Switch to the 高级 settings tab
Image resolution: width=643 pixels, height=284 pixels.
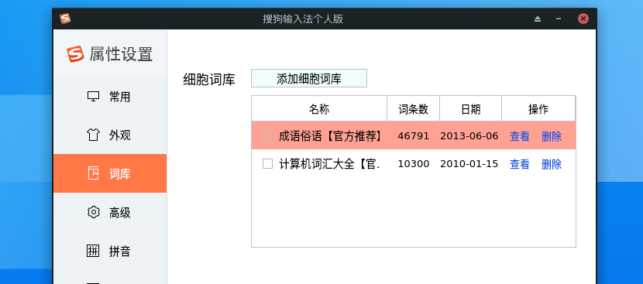[110, 212]
